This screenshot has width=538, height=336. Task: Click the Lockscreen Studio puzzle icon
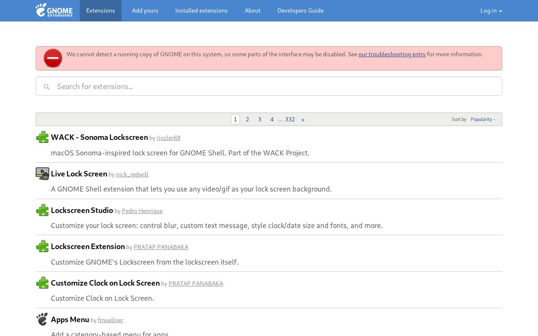42,210
